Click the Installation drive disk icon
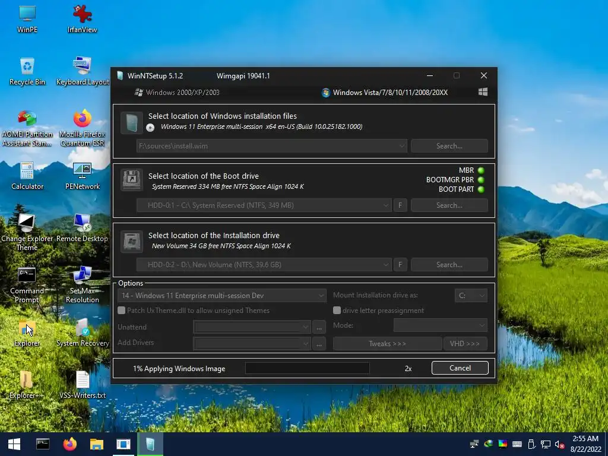608x456 pixels. point(131,241)
